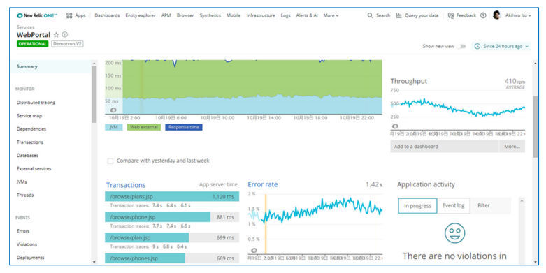Click the Demotron V2 account tag

pos(67,44)
